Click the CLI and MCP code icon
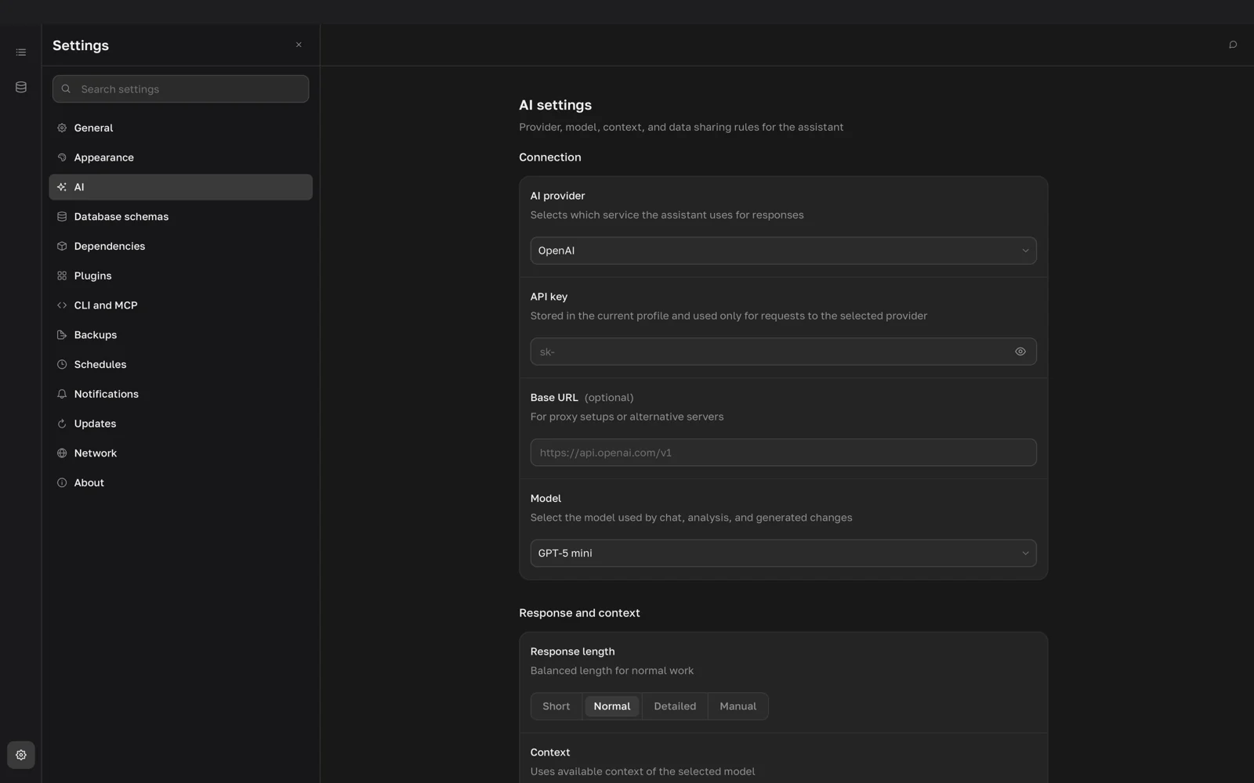Viewport: 1254px width, 783px height. click(x=62, y=305)
